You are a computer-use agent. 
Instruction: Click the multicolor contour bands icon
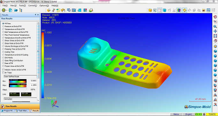point(179,10)
